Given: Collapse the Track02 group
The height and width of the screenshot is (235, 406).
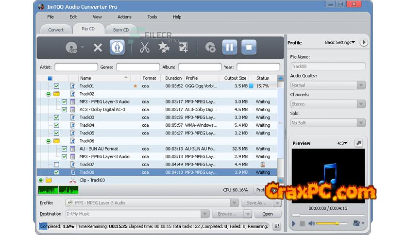Looking at the screenshot, I should point(49,94).
